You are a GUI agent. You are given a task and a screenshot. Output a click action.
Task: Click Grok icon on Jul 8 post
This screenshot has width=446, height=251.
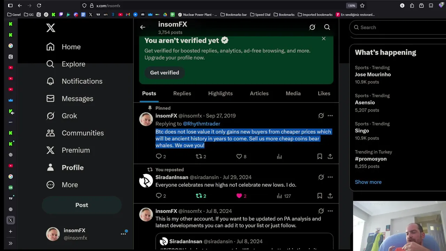pyautogui.click(x=321, y=211)
